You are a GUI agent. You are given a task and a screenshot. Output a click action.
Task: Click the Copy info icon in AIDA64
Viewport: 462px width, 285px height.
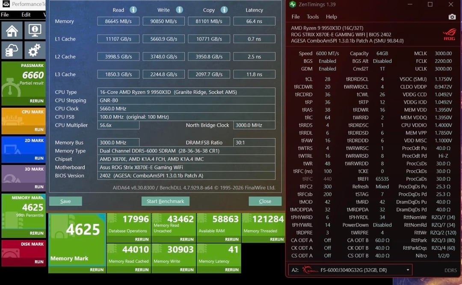224,10
